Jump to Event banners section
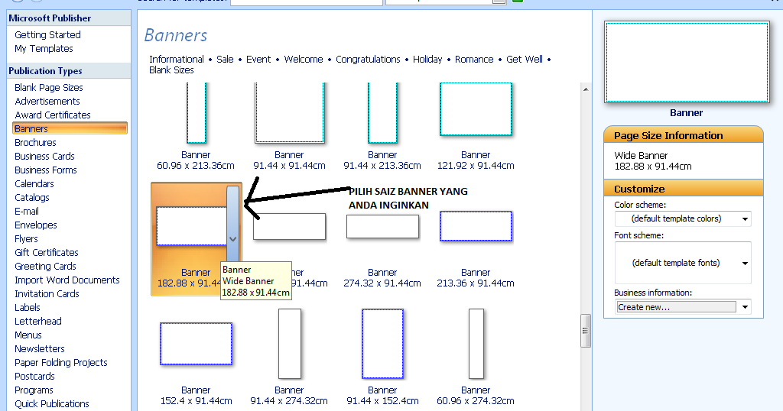783x411 pixels. 258,60
